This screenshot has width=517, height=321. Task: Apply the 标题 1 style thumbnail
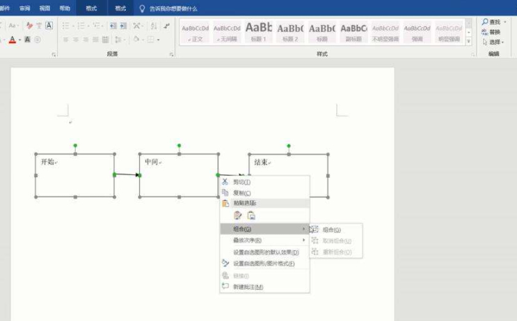tap(259, 33)
